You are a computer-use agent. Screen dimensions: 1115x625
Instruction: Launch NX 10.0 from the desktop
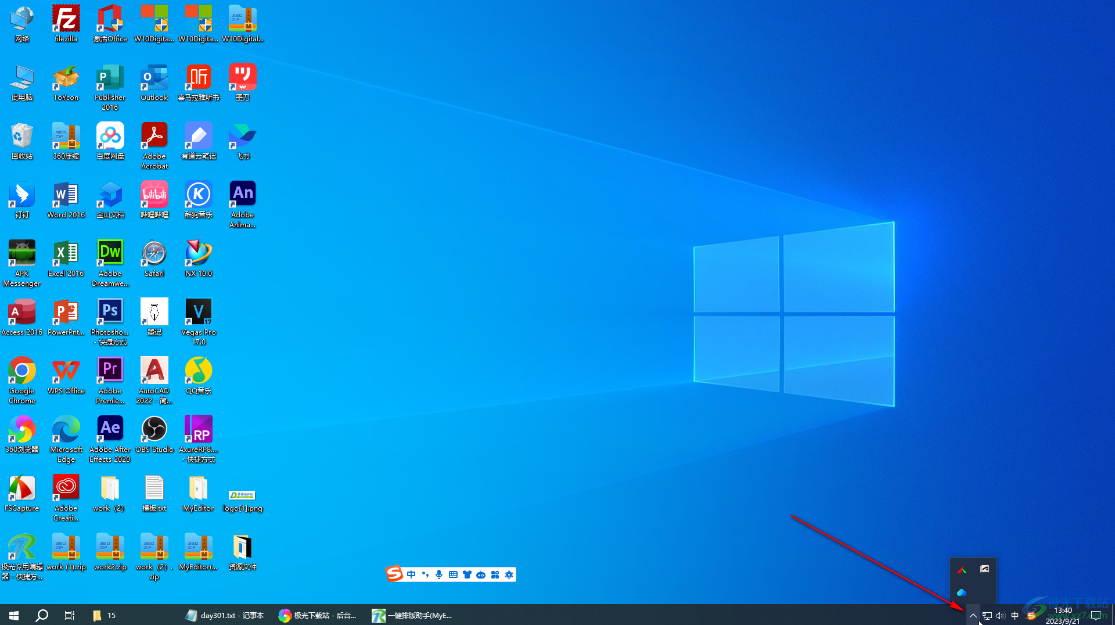tap(199, 258)
